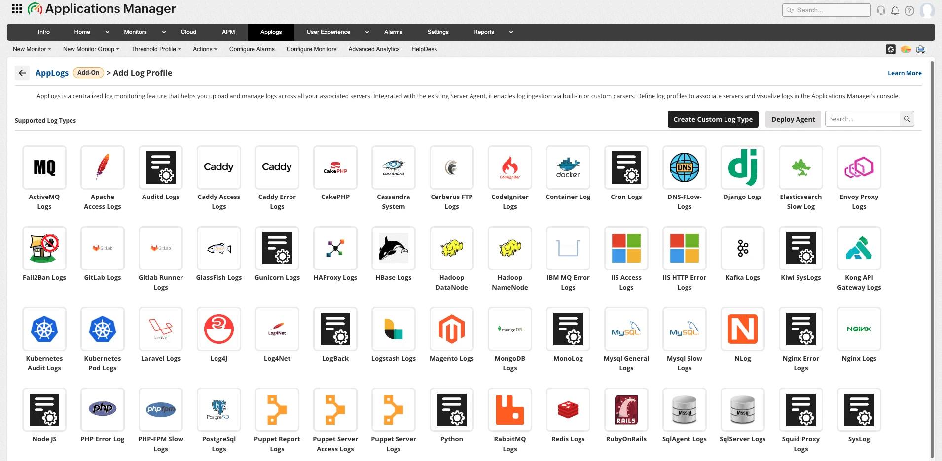Open the notifications bell icon
942x461 pixels.
[895, 10]
